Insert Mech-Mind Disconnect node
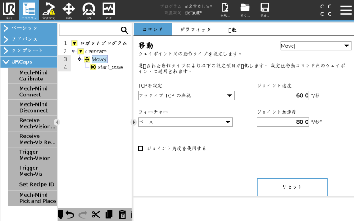The image size is (354, 221). coord(32,107)
